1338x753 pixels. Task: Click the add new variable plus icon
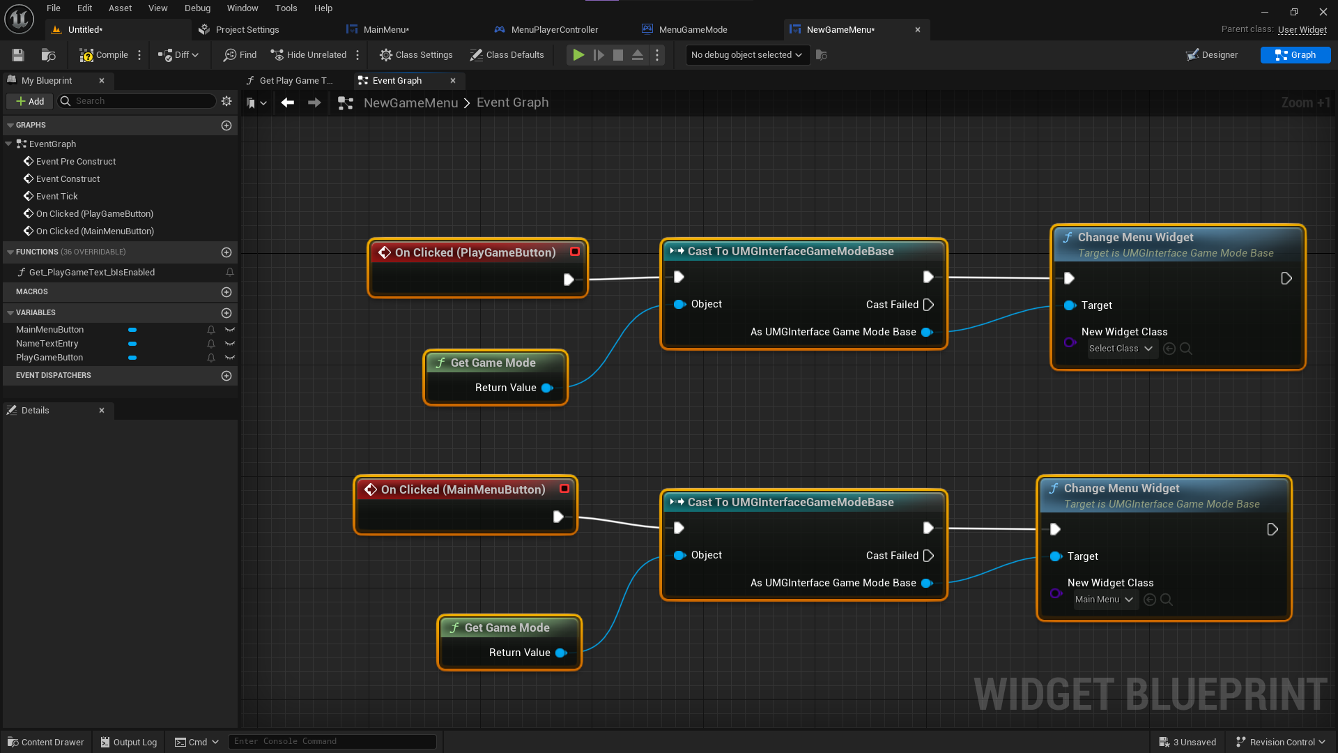[x=226, y=313]
